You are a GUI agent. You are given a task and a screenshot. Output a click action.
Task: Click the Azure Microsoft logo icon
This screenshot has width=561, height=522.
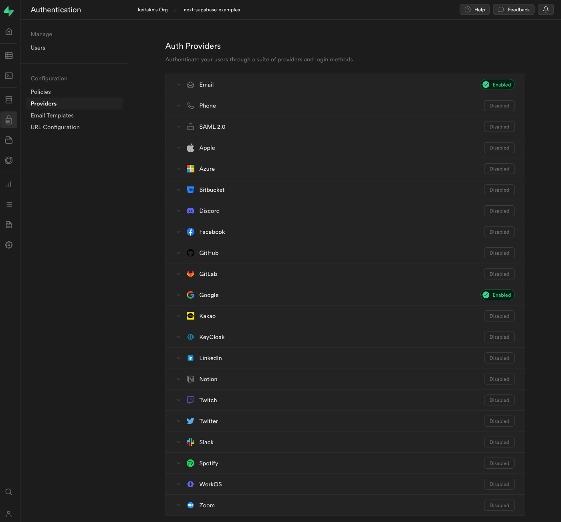(191, 169)
